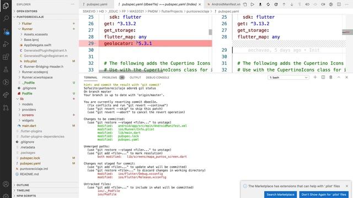The image size is (353, 198).
Task: Select the first pubspec.yaml editor tab
Action: pyautogui.click(x=97, y=4)
